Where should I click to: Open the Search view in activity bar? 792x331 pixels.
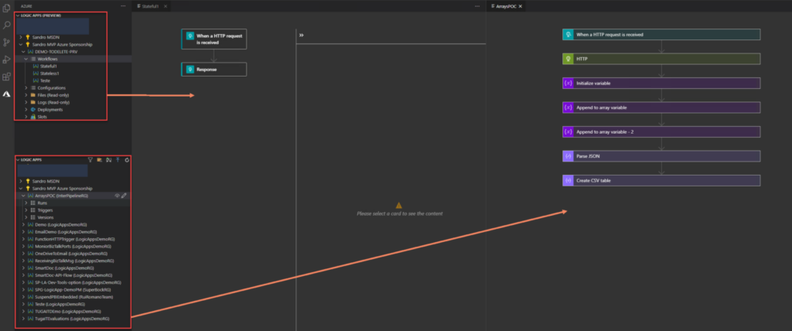pos(6,26)
